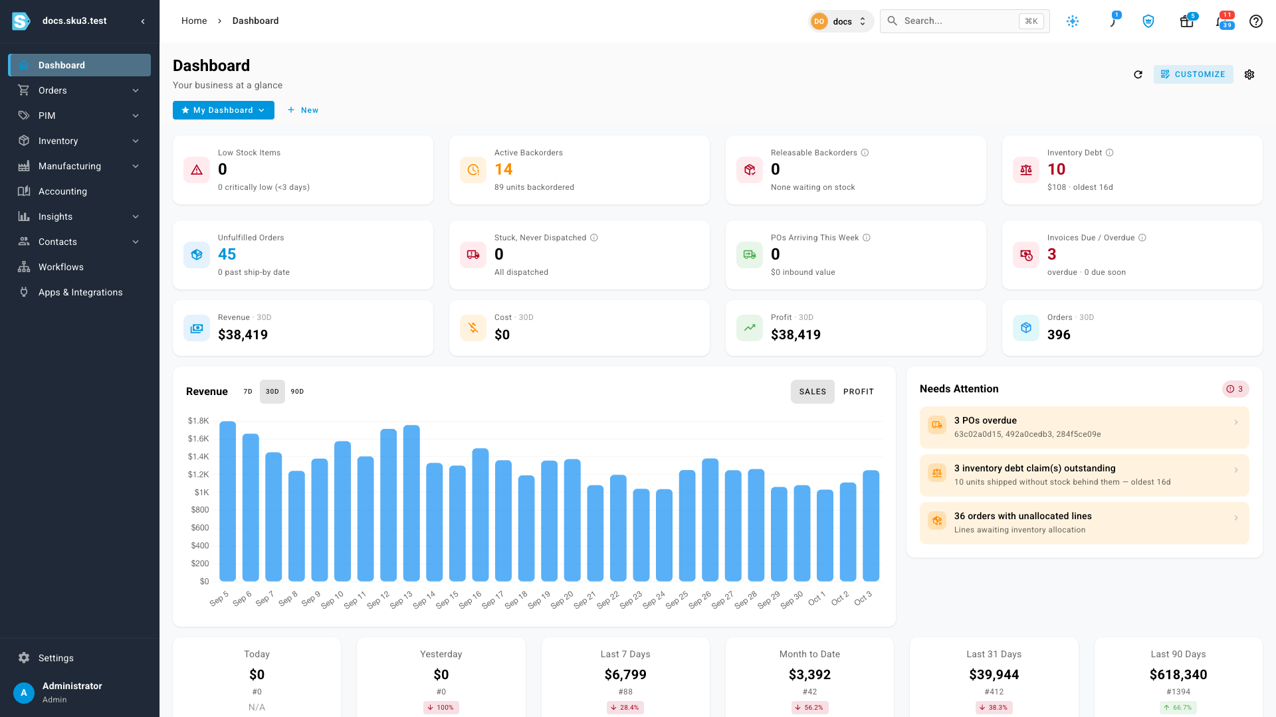Image resolution: width=1276 pixels, height=717 pixels.
Task: Open Settings in sidebar
Action: [79, 658]
